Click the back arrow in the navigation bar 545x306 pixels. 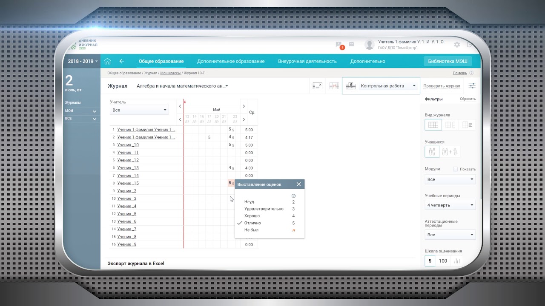pyautogui.click(x=122, y=61)
